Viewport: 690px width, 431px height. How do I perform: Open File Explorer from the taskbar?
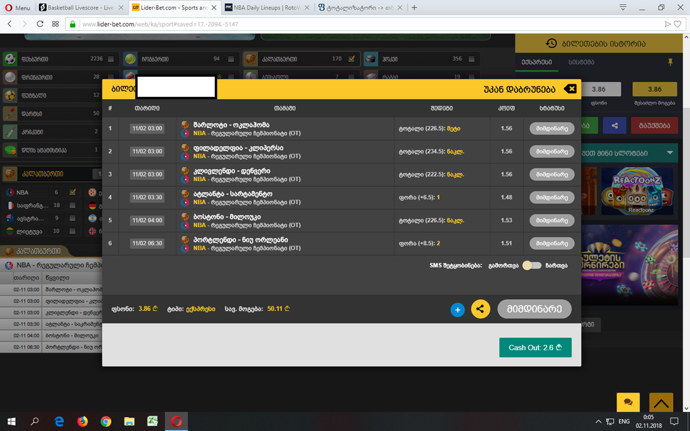[129, 422]
